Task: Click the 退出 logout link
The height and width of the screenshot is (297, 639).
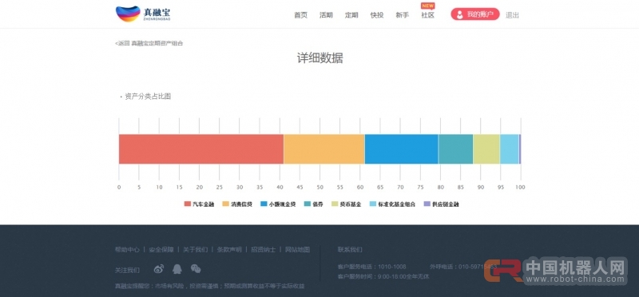Action: point(512,15)
